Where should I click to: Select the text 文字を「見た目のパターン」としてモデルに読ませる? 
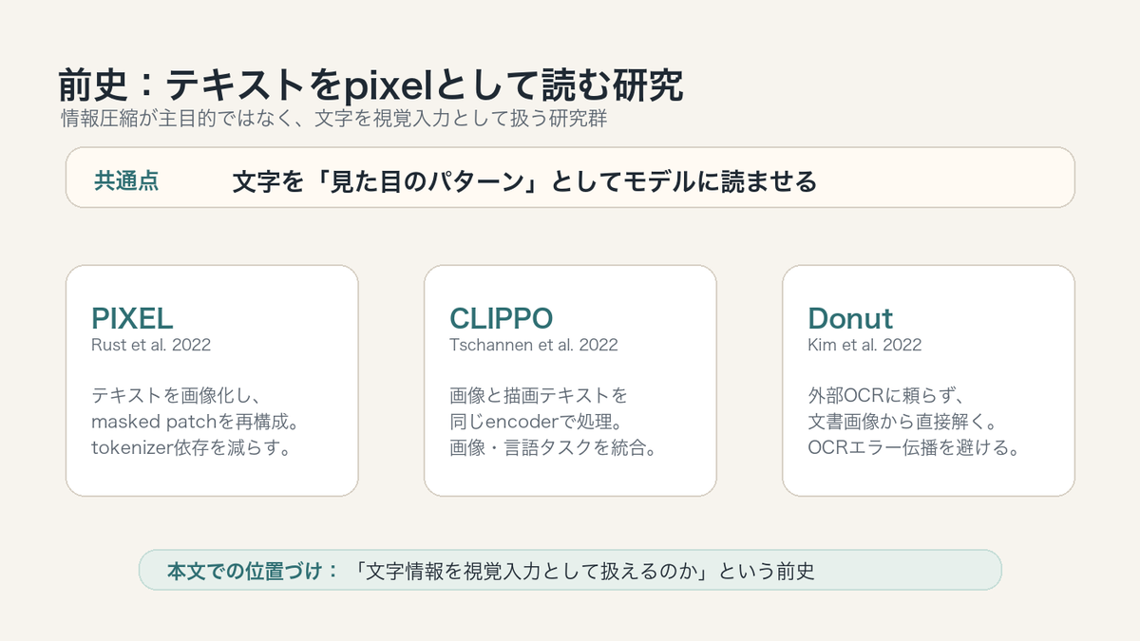click(x=524, y=181)
